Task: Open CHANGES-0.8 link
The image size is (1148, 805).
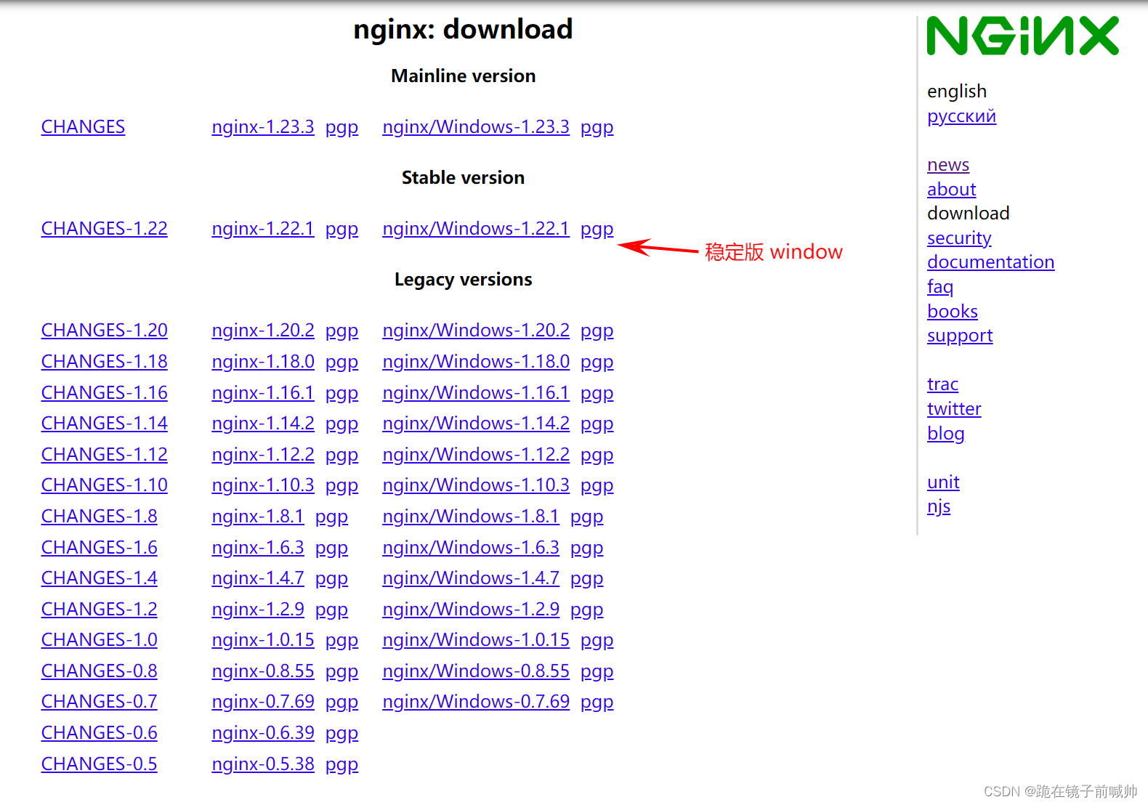Action: coord(99,671)
